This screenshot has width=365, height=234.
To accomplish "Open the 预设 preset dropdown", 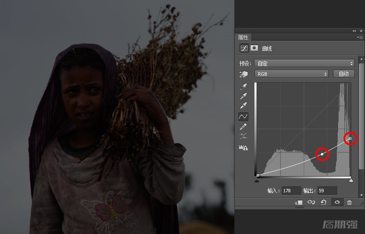I will 304,63.
